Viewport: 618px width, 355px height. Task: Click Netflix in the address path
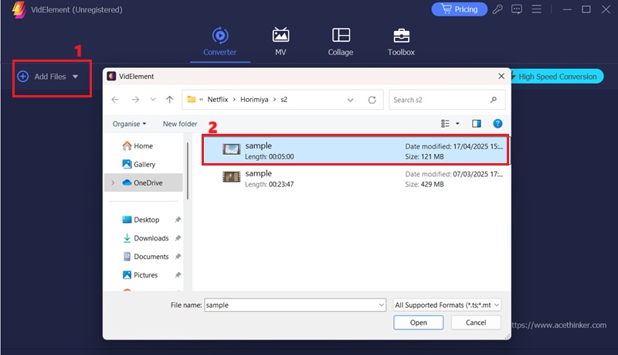coord(218,100)
